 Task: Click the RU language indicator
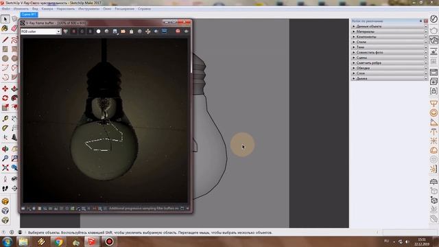(387, 241)
